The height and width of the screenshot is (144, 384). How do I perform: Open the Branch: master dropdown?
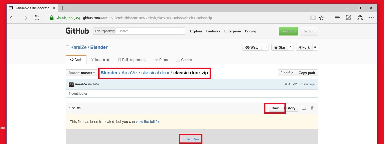[82, 73]
